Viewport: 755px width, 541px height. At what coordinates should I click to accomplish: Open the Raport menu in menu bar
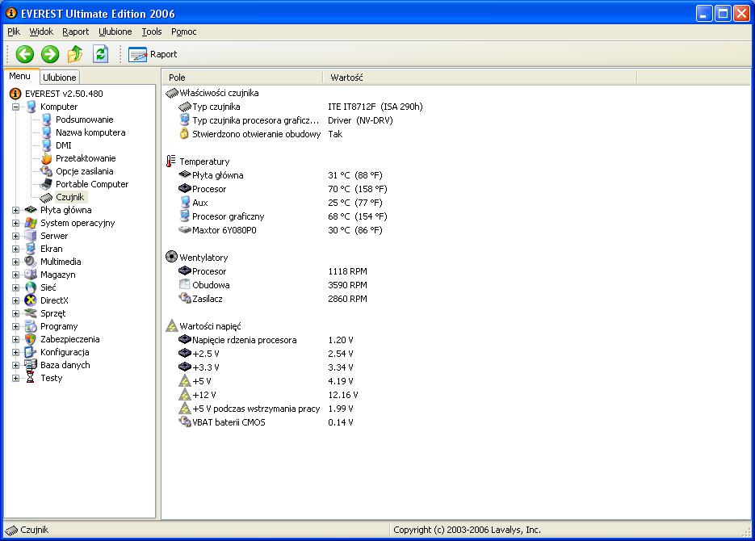pyautogui.click(x=76, y=31)
